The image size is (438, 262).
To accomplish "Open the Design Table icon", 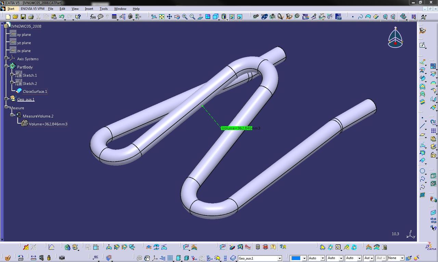I will 114,16.
